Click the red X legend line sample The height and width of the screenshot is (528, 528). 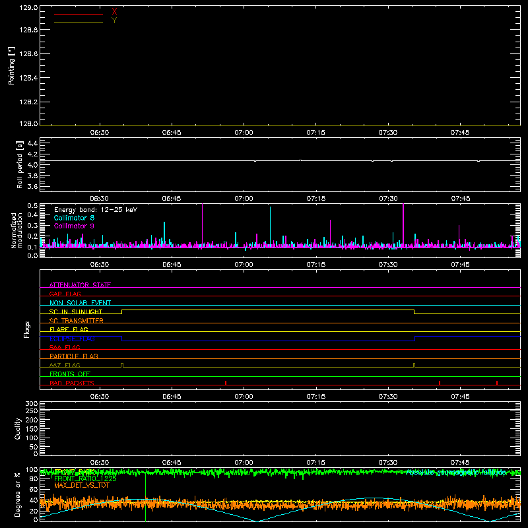(79, 14)
